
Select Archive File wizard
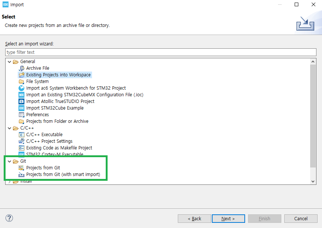[x=38, y=68]
